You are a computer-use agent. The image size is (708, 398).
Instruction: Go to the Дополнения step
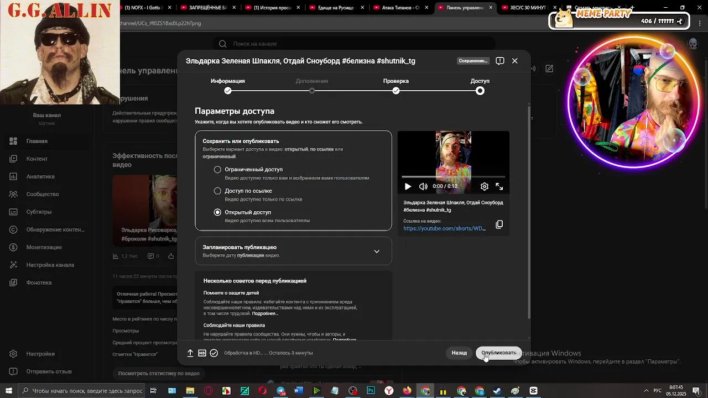coord(311,85)
